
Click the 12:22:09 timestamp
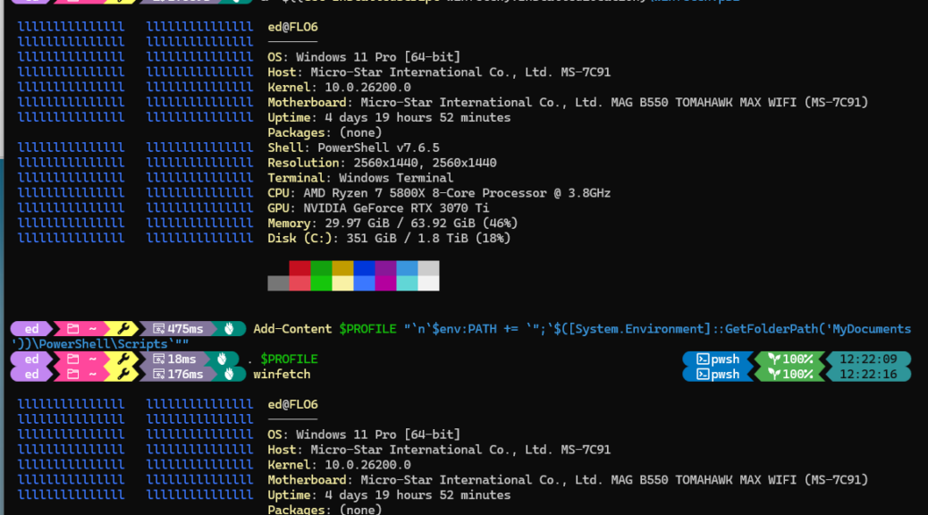868,359
